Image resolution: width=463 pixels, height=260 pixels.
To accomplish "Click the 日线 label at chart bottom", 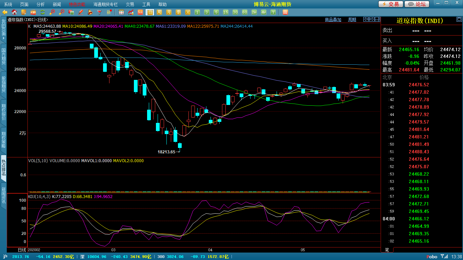I will [22, 250].
